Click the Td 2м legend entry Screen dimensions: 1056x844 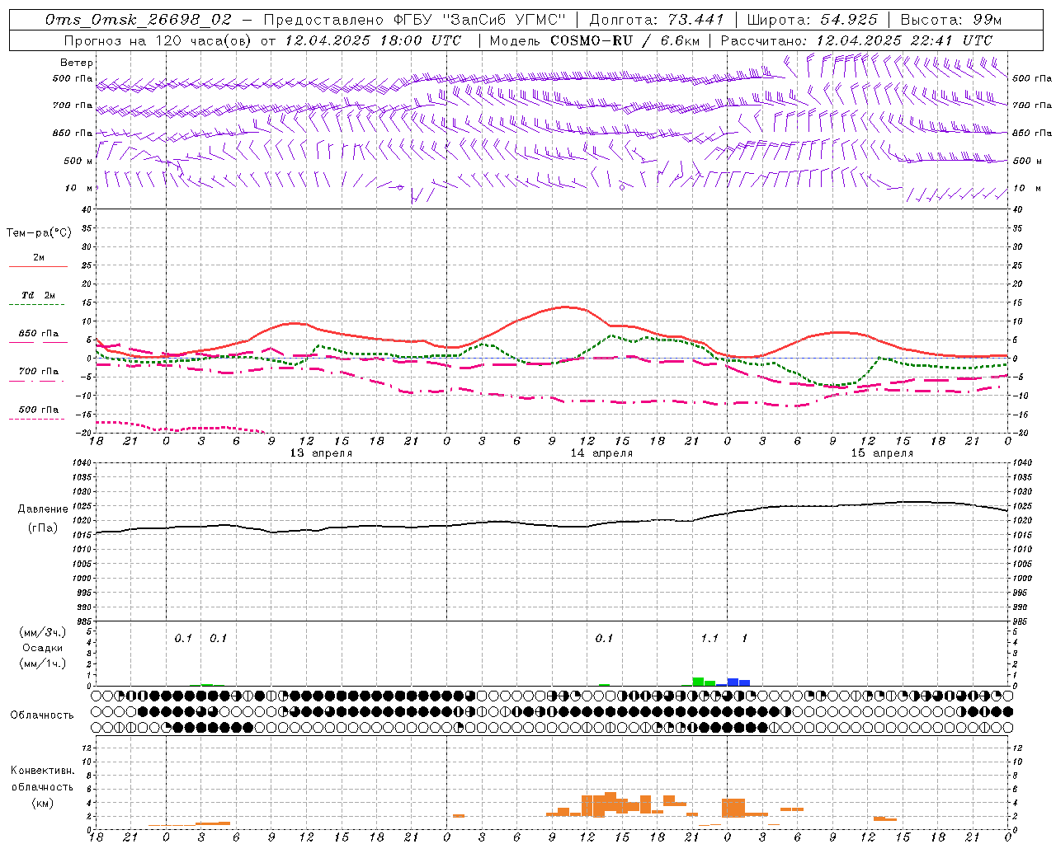39,295
